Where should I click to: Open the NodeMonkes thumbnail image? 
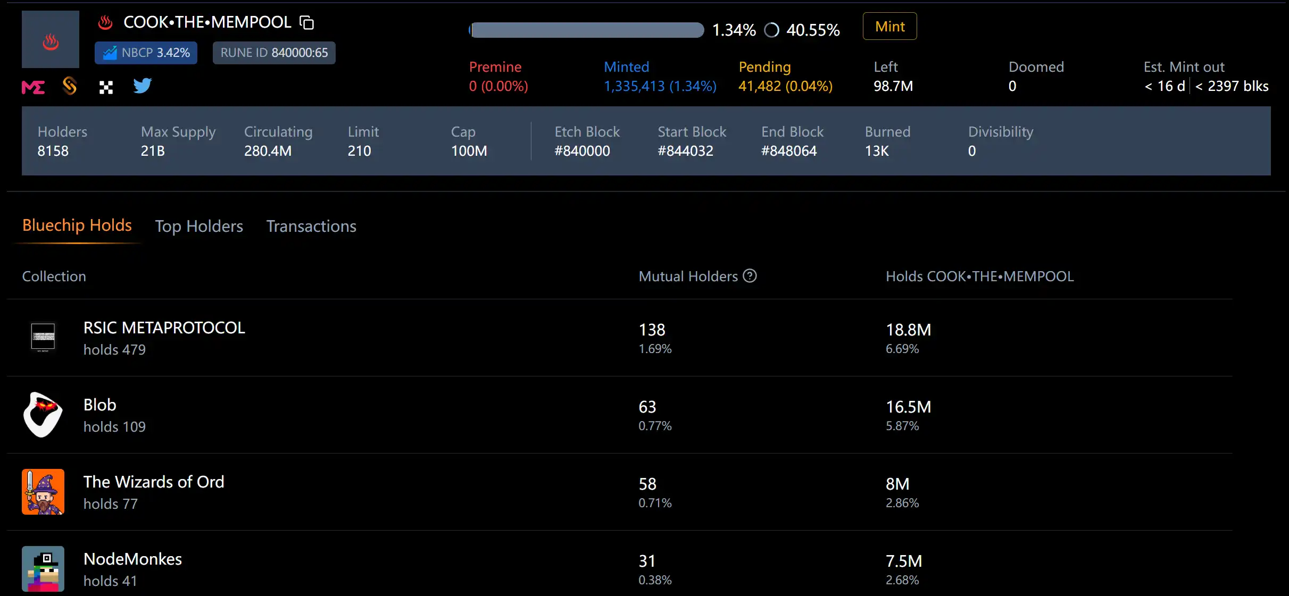(43, 569)
